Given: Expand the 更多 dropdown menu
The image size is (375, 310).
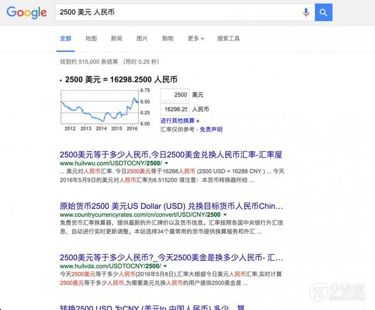Looking at the screenshot, I should pyautogui.click(x=196, y=39).
